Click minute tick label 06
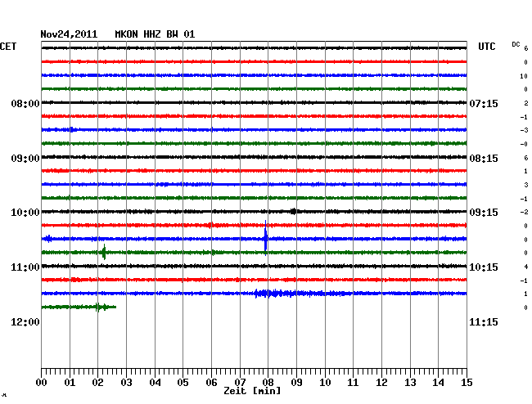This screenshot has height=404, width=532. click(x=211, y=383)
